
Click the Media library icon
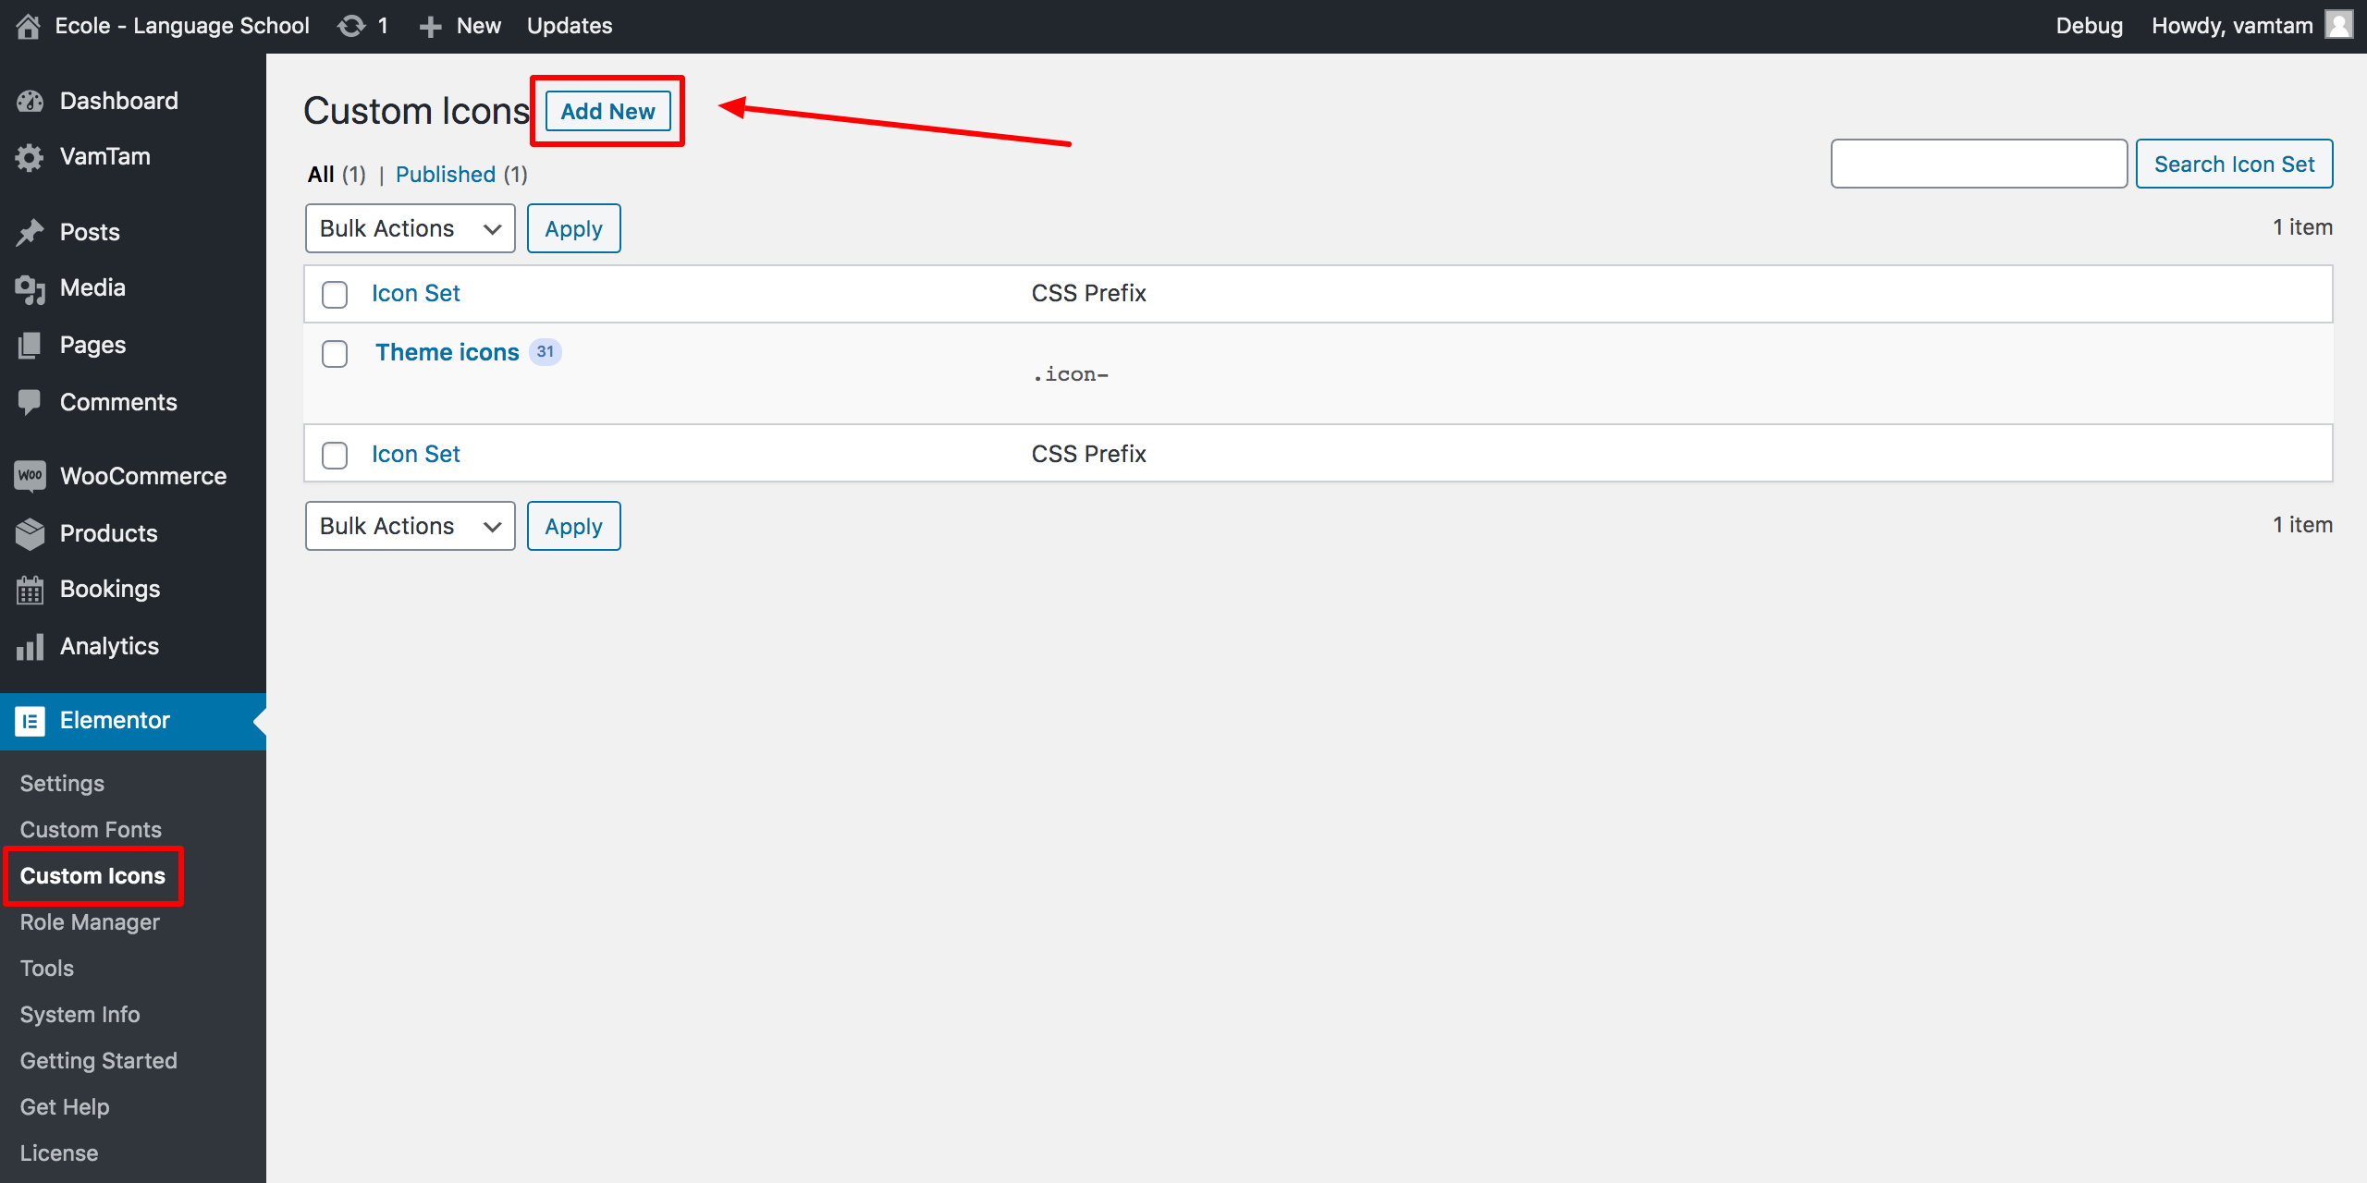coord(30,289)
